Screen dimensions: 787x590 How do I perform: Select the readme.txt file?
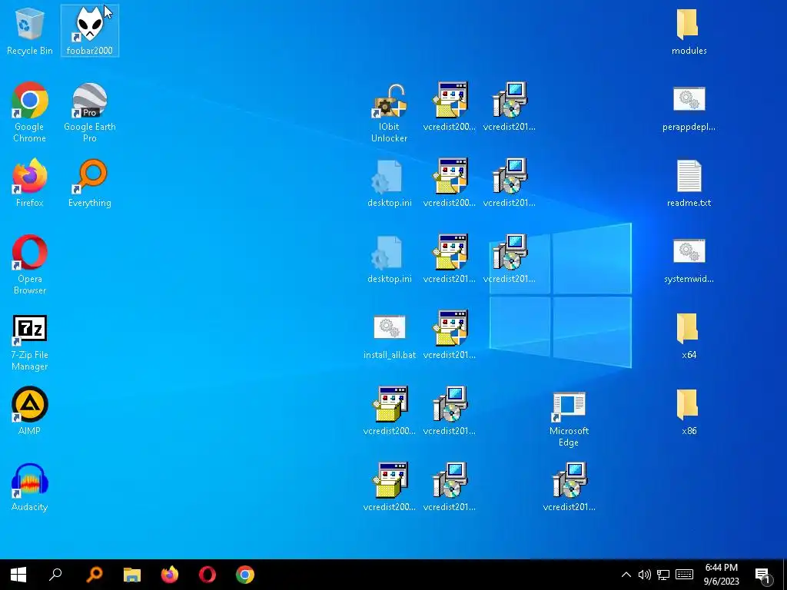coord(689,183)
